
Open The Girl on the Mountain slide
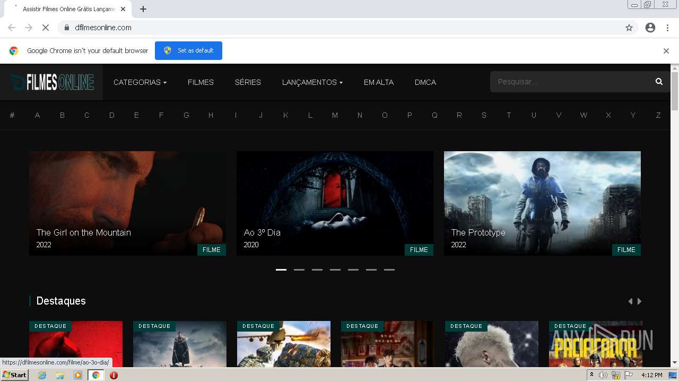(127, 203)
